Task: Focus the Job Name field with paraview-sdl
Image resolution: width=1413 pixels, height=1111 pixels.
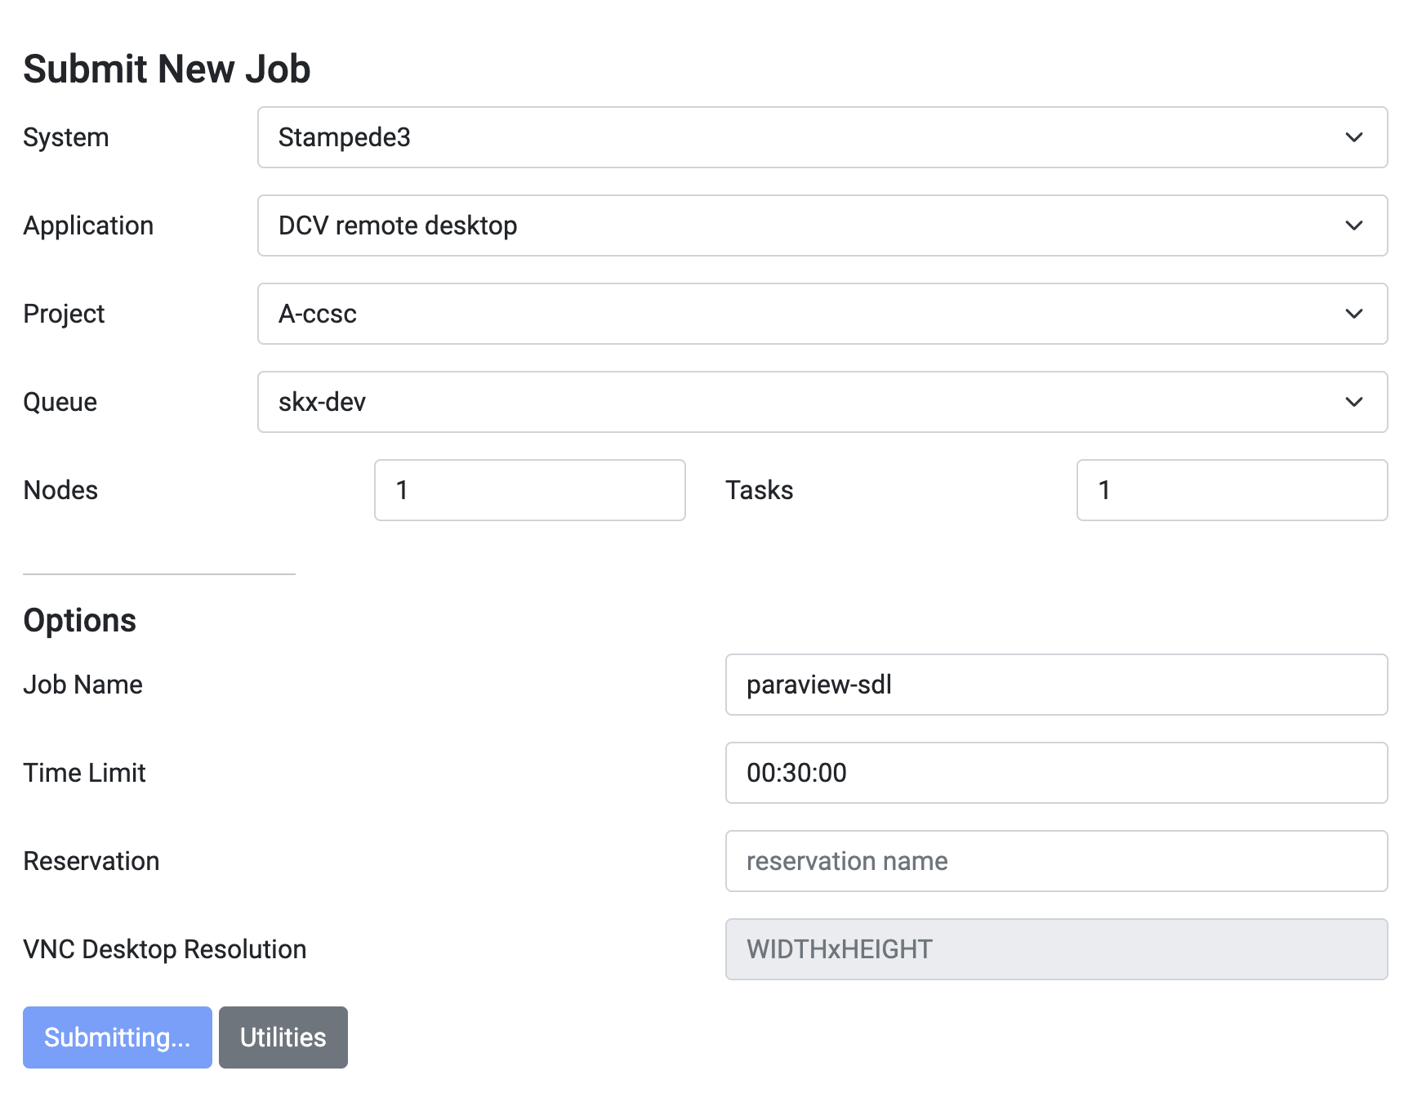Action: 1057,685
